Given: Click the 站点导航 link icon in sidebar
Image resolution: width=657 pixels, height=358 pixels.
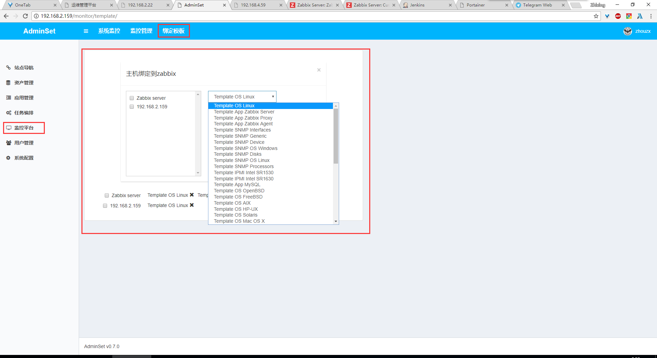Looking at the screenshot, I should tap(9, 68).
